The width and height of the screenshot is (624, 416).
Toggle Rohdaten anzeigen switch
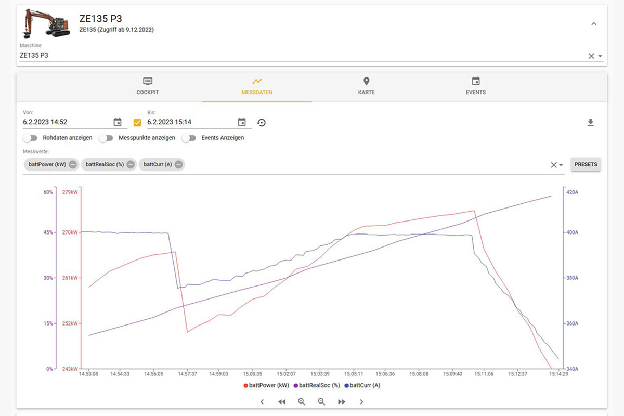click(31, 138)
